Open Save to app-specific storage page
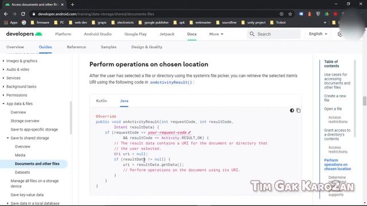 (x=34, y=129)
